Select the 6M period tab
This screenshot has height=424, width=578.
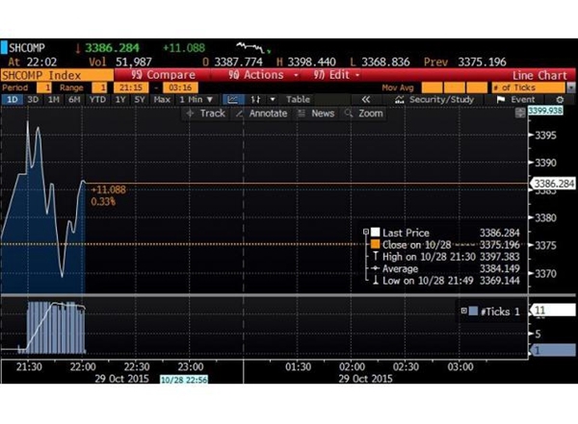pos(74,99)
